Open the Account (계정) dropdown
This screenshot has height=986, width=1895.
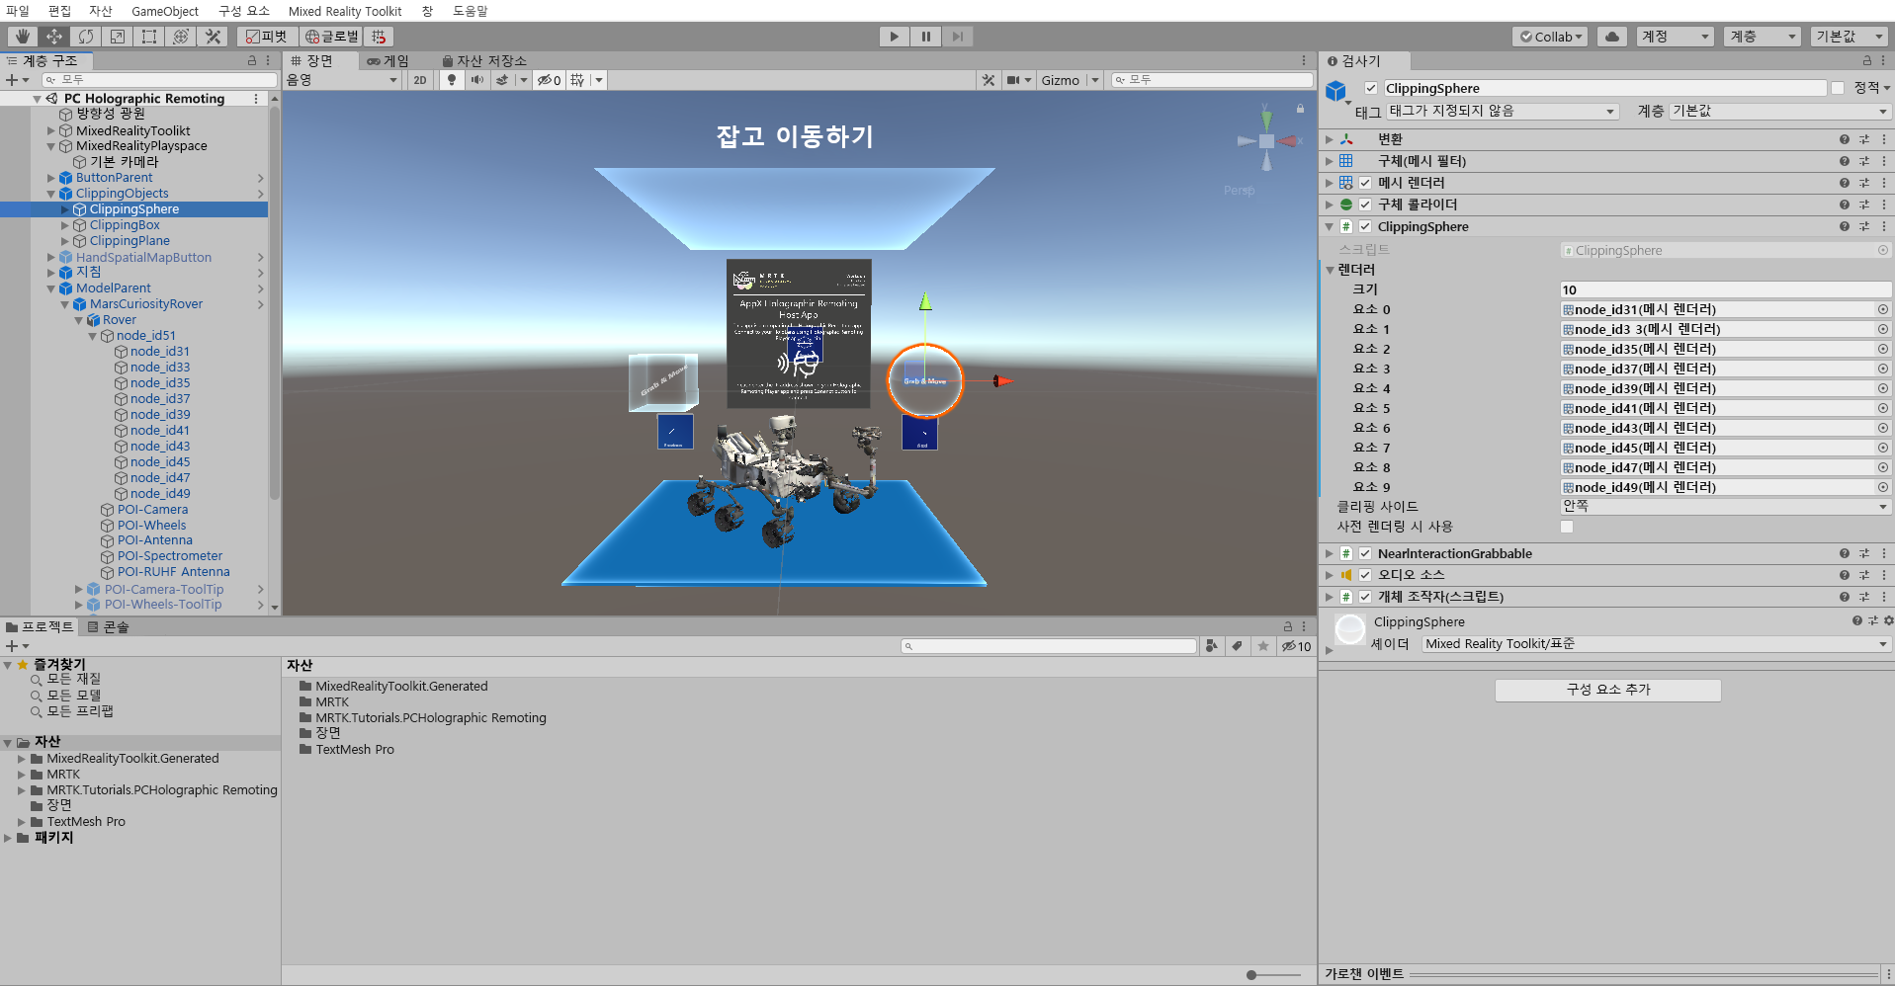(1675, 37)
